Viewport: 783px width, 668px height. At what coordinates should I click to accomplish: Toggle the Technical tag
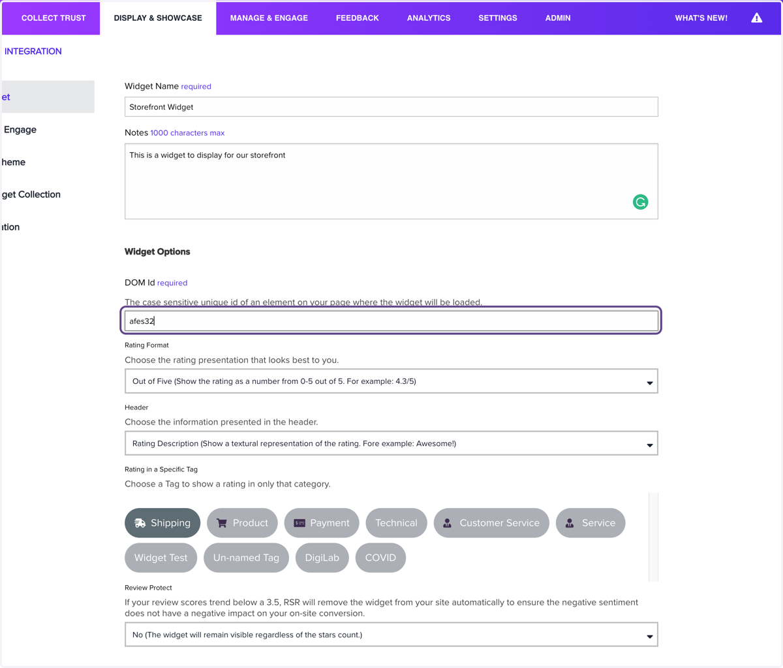(x=396, y=523)
